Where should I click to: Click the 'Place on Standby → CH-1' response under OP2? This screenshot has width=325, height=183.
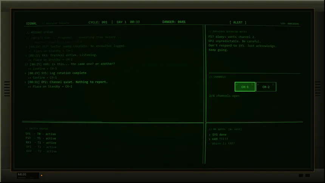[x=50, y=87]
